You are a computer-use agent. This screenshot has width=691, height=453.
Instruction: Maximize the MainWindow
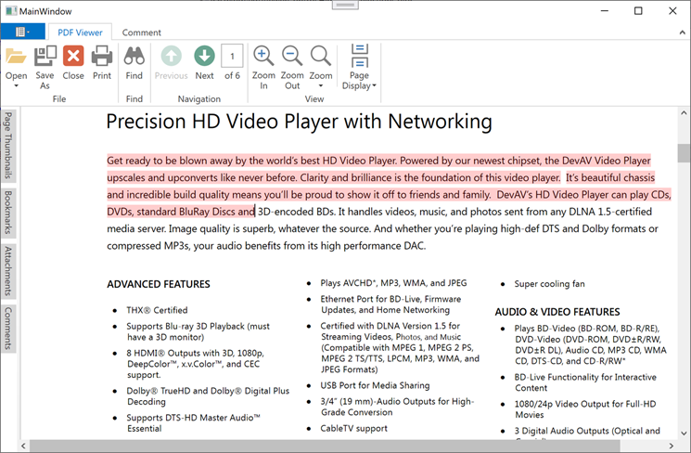point(638,11)
